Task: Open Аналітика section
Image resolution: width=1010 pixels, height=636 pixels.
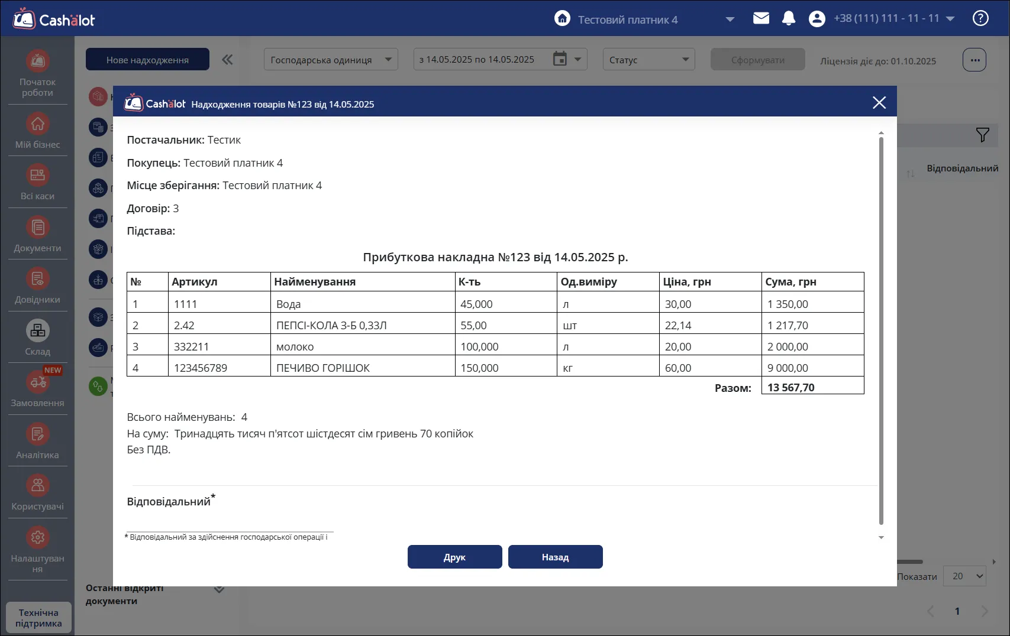Action: click(x=37, y=442)
